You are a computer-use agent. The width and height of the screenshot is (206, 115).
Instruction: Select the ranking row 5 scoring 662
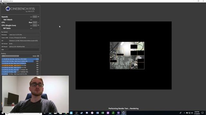tap(20, 68)
